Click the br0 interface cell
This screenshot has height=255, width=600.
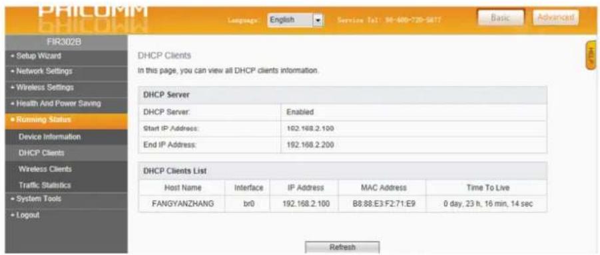tap(249, 204)
